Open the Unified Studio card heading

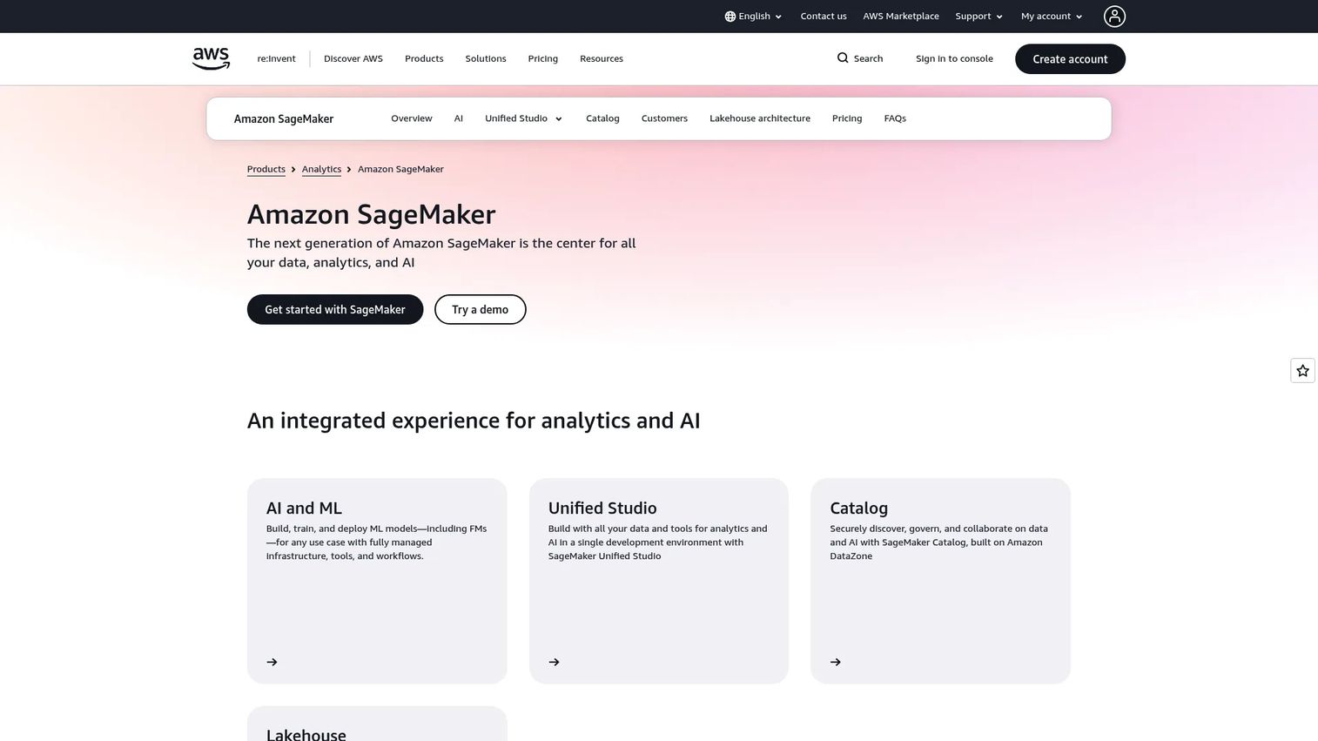[x=602, y=508]
